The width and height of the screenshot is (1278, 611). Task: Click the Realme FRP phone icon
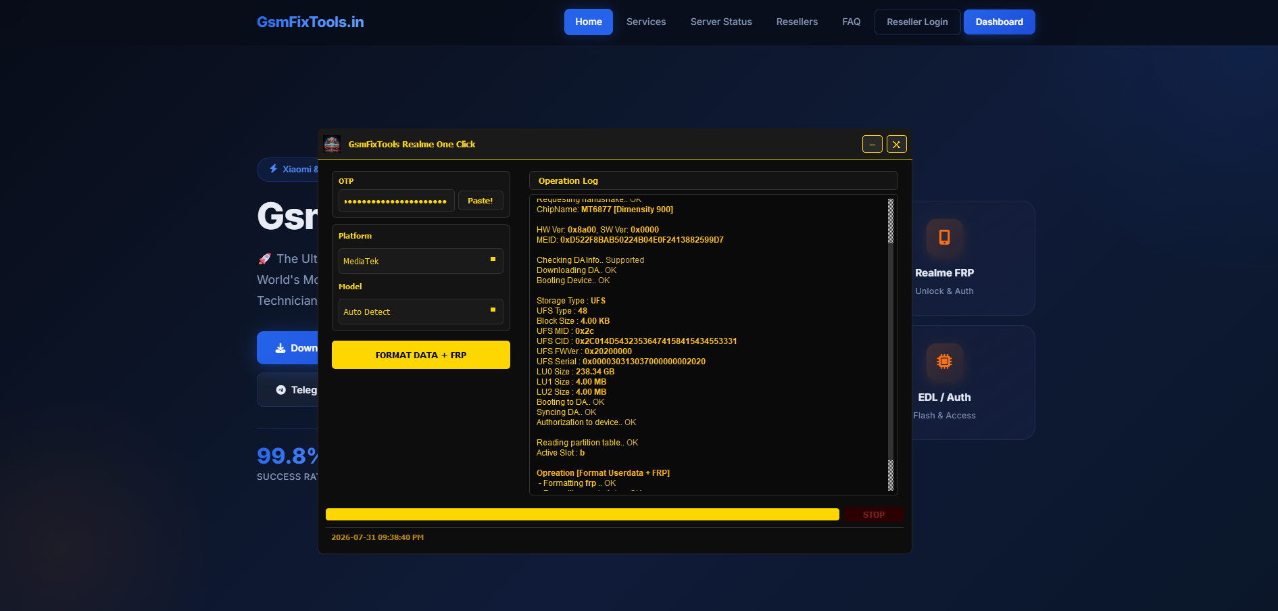click(x=944, y=237)
